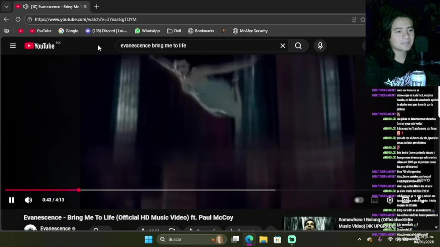This screenshot has width=440, height=247.
Task: Run the search with the magnifier button
Action: pos(298,46)
